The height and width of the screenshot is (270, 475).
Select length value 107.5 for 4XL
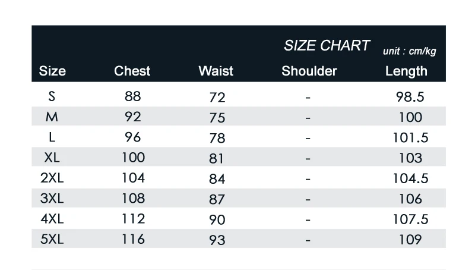click(410, 219)
